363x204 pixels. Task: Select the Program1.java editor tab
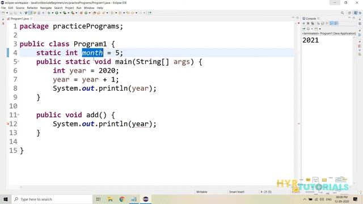20,19
